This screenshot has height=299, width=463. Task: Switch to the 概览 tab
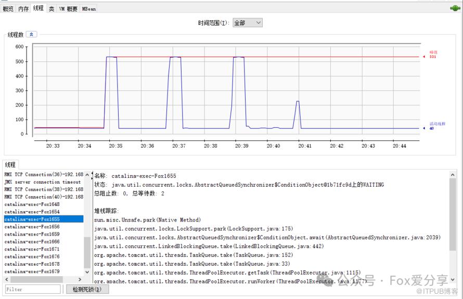[8, 9]
